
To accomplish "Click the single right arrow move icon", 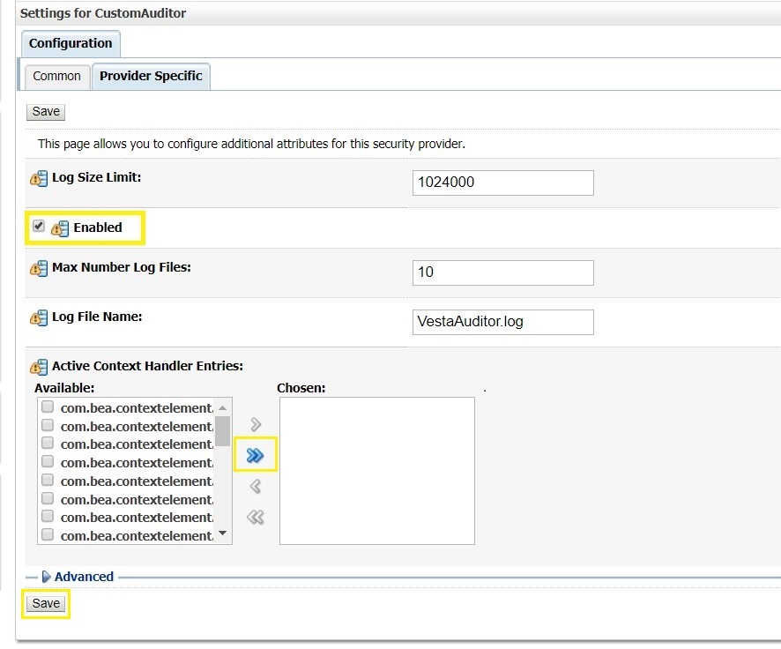I will [256, 425].
